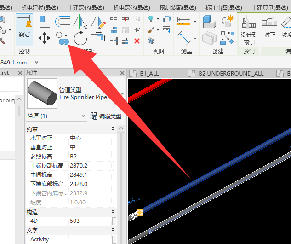
Task: Select the Aligned Dimension measure tool
Action: [x=184, y=38]
